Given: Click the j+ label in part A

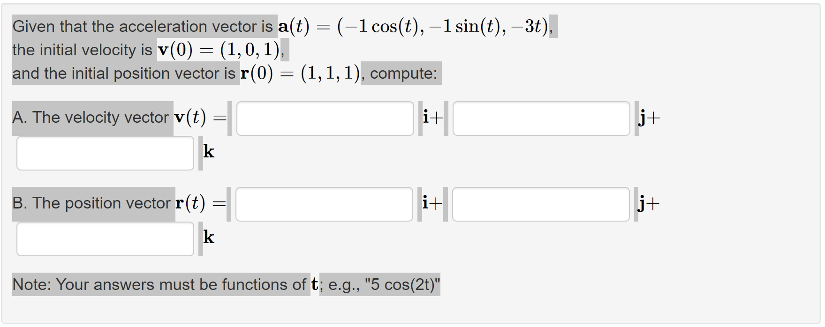Looking at the screenshot, I should 648,117.
